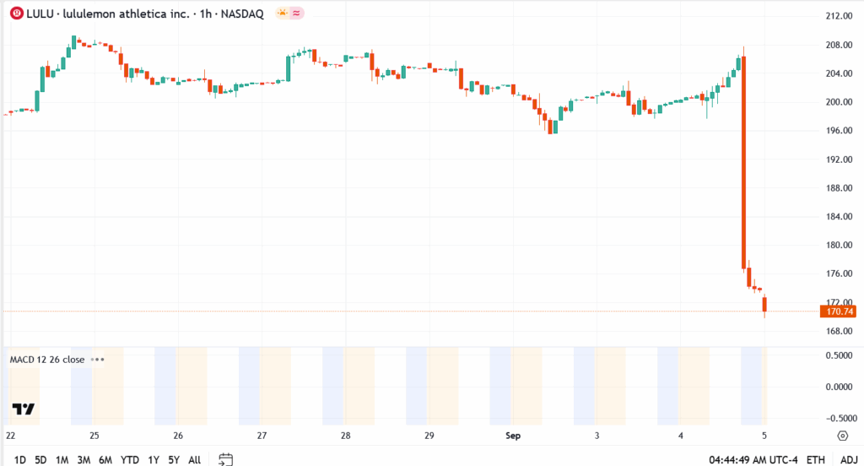Select the 5Y time range
Viewport: 864px width, 466px height.
(173, 459)
